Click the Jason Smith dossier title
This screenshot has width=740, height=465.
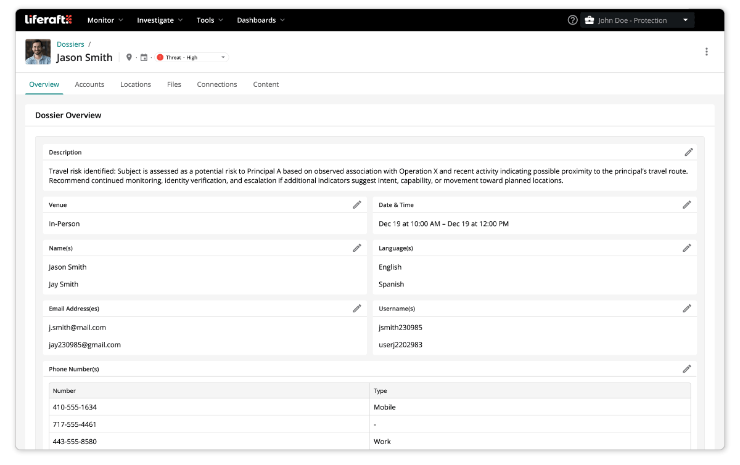[84, 58]
